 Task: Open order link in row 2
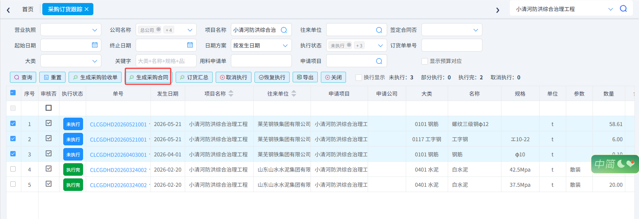[x=118, y=140]
